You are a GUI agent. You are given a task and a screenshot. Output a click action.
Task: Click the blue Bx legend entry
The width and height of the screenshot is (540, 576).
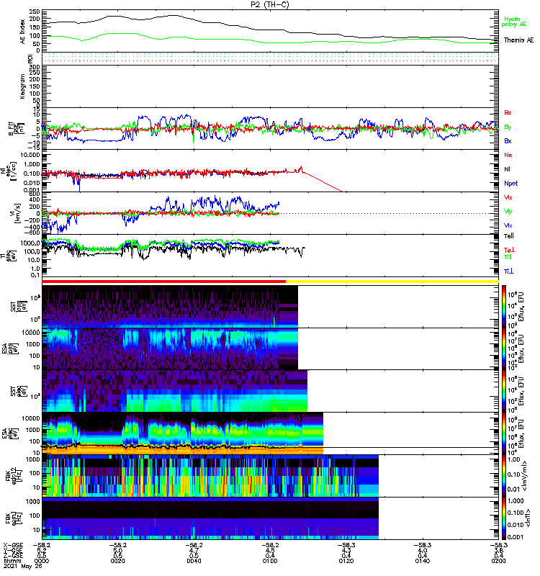coord(508,140)
